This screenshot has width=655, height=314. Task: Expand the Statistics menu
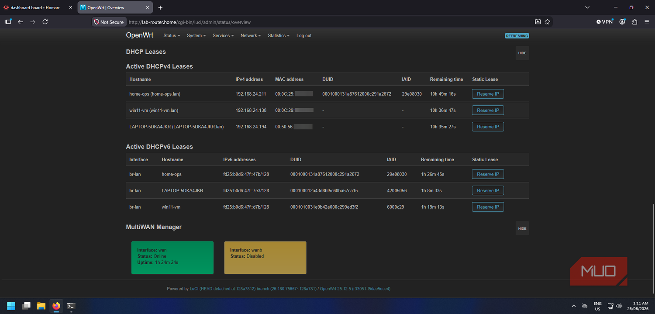pos(279,36)
